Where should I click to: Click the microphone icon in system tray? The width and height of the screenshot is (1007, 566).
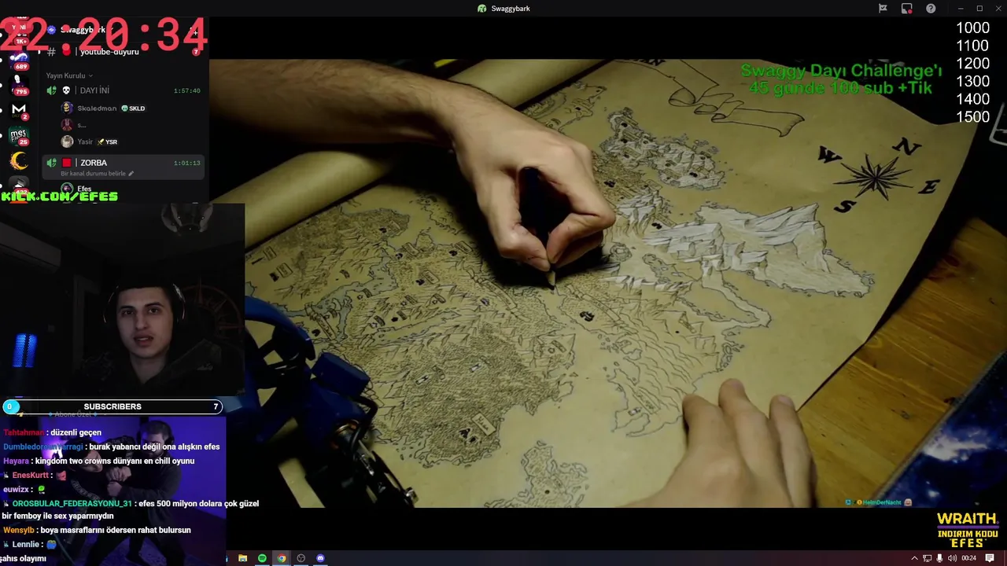939,558
